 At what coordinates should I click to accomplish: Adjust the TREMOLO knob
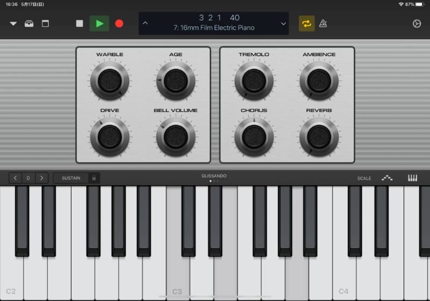254,81
